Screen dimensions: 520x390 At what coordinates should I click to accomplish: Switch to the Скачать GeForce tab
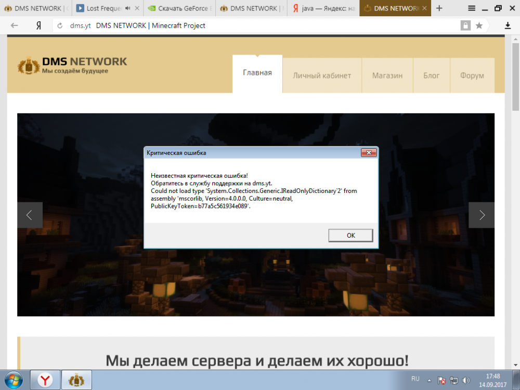[x=179, y=8]
